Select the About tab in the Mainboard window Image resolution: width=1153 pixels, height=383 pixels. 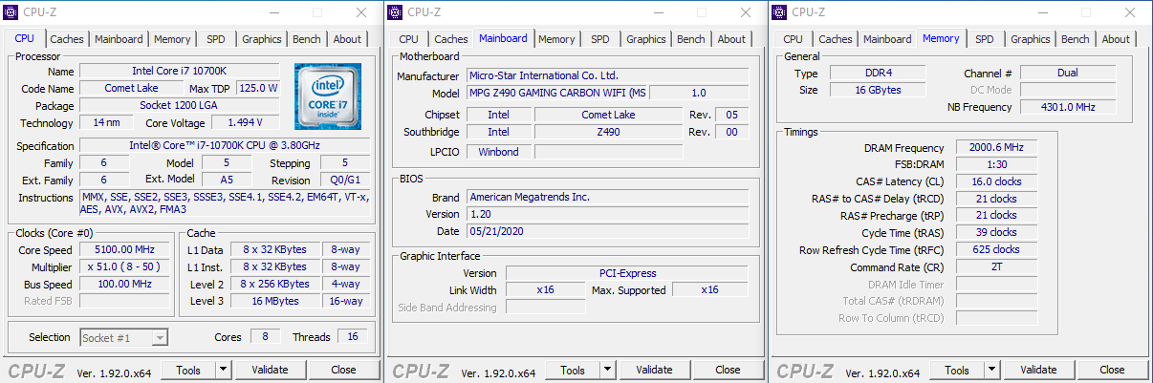[731, 39]
